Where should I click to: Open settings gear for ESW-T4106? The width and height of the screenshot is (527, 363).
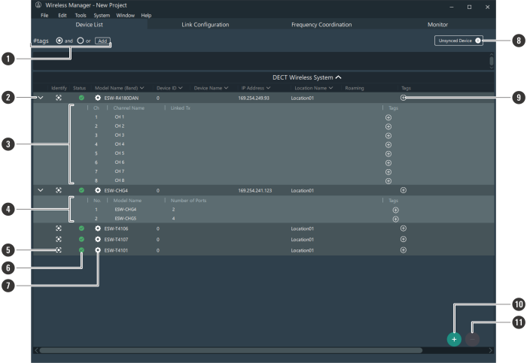pos(98,228)
